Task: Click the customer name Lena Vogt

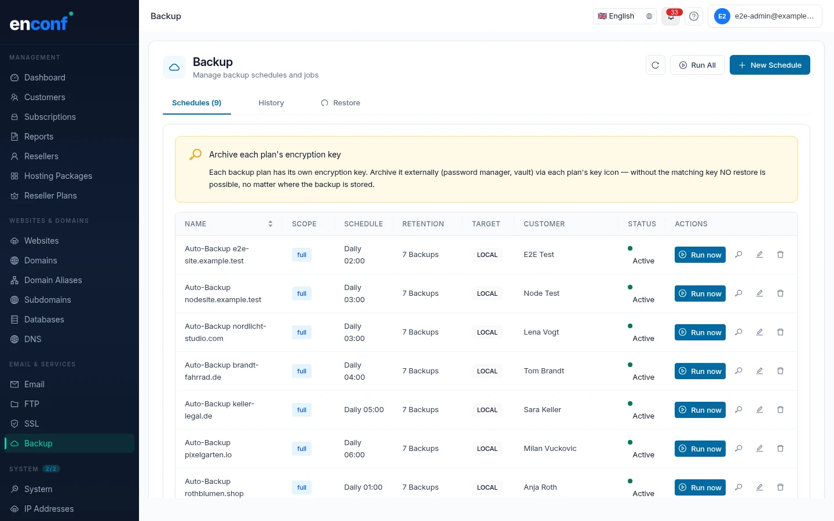Action: (541, 332)
